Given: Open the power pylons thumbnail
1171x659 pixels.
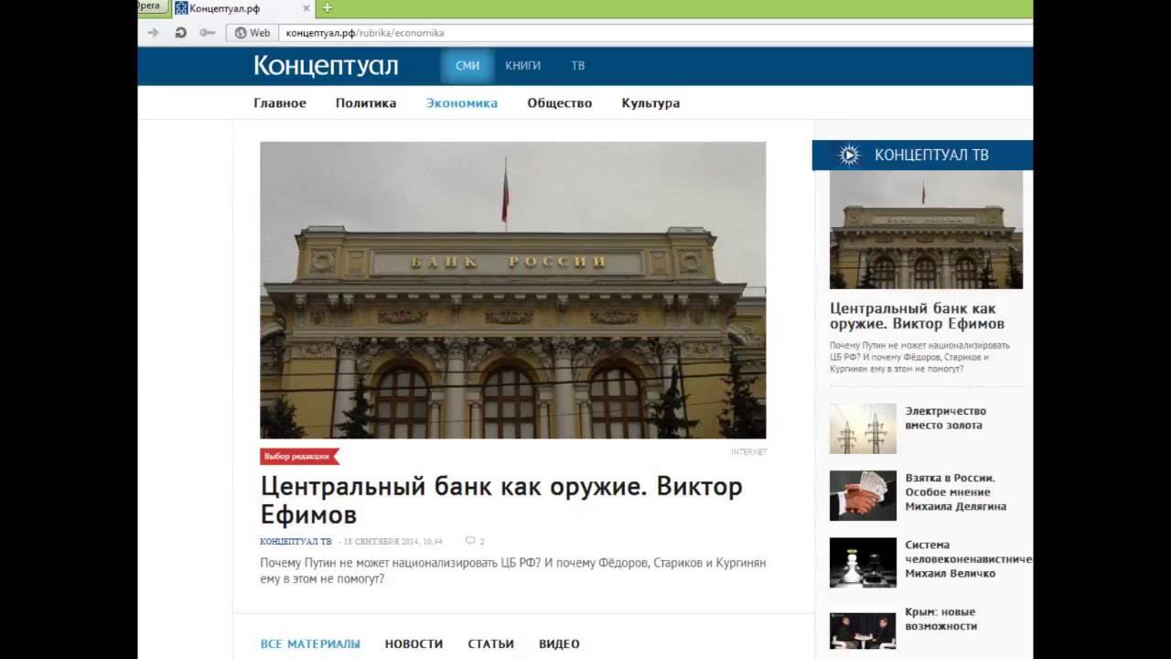Looking at the screenshot, I should point(863,428).
